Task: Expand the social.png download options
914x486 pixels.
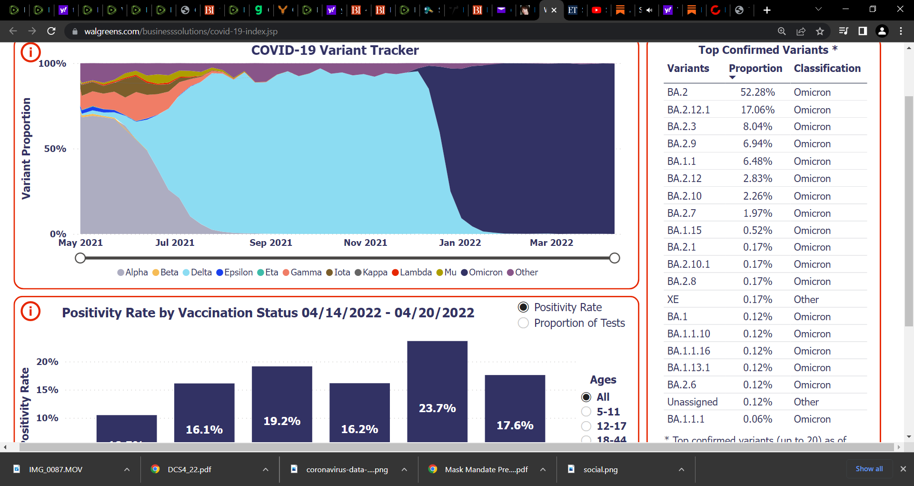Action: click(x=682, y=469)
